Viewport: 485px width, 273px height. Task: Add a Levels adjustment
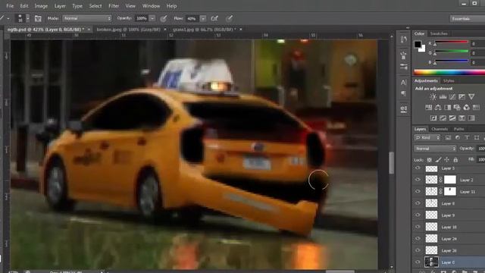[443, 97]
